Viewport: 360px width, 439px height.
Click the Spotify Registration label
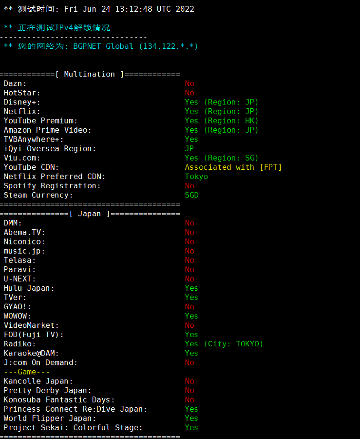(x=52, y=186)
